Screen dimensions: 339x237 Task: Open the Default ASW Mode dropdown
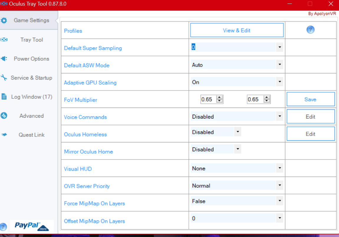pos(280,64)
